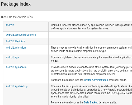Click the "Provides device administration features" paragraph

[x=91, y=71]
